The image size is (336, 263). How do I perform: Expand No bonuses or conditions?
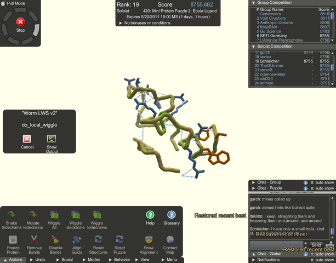[x=121, y=23]
